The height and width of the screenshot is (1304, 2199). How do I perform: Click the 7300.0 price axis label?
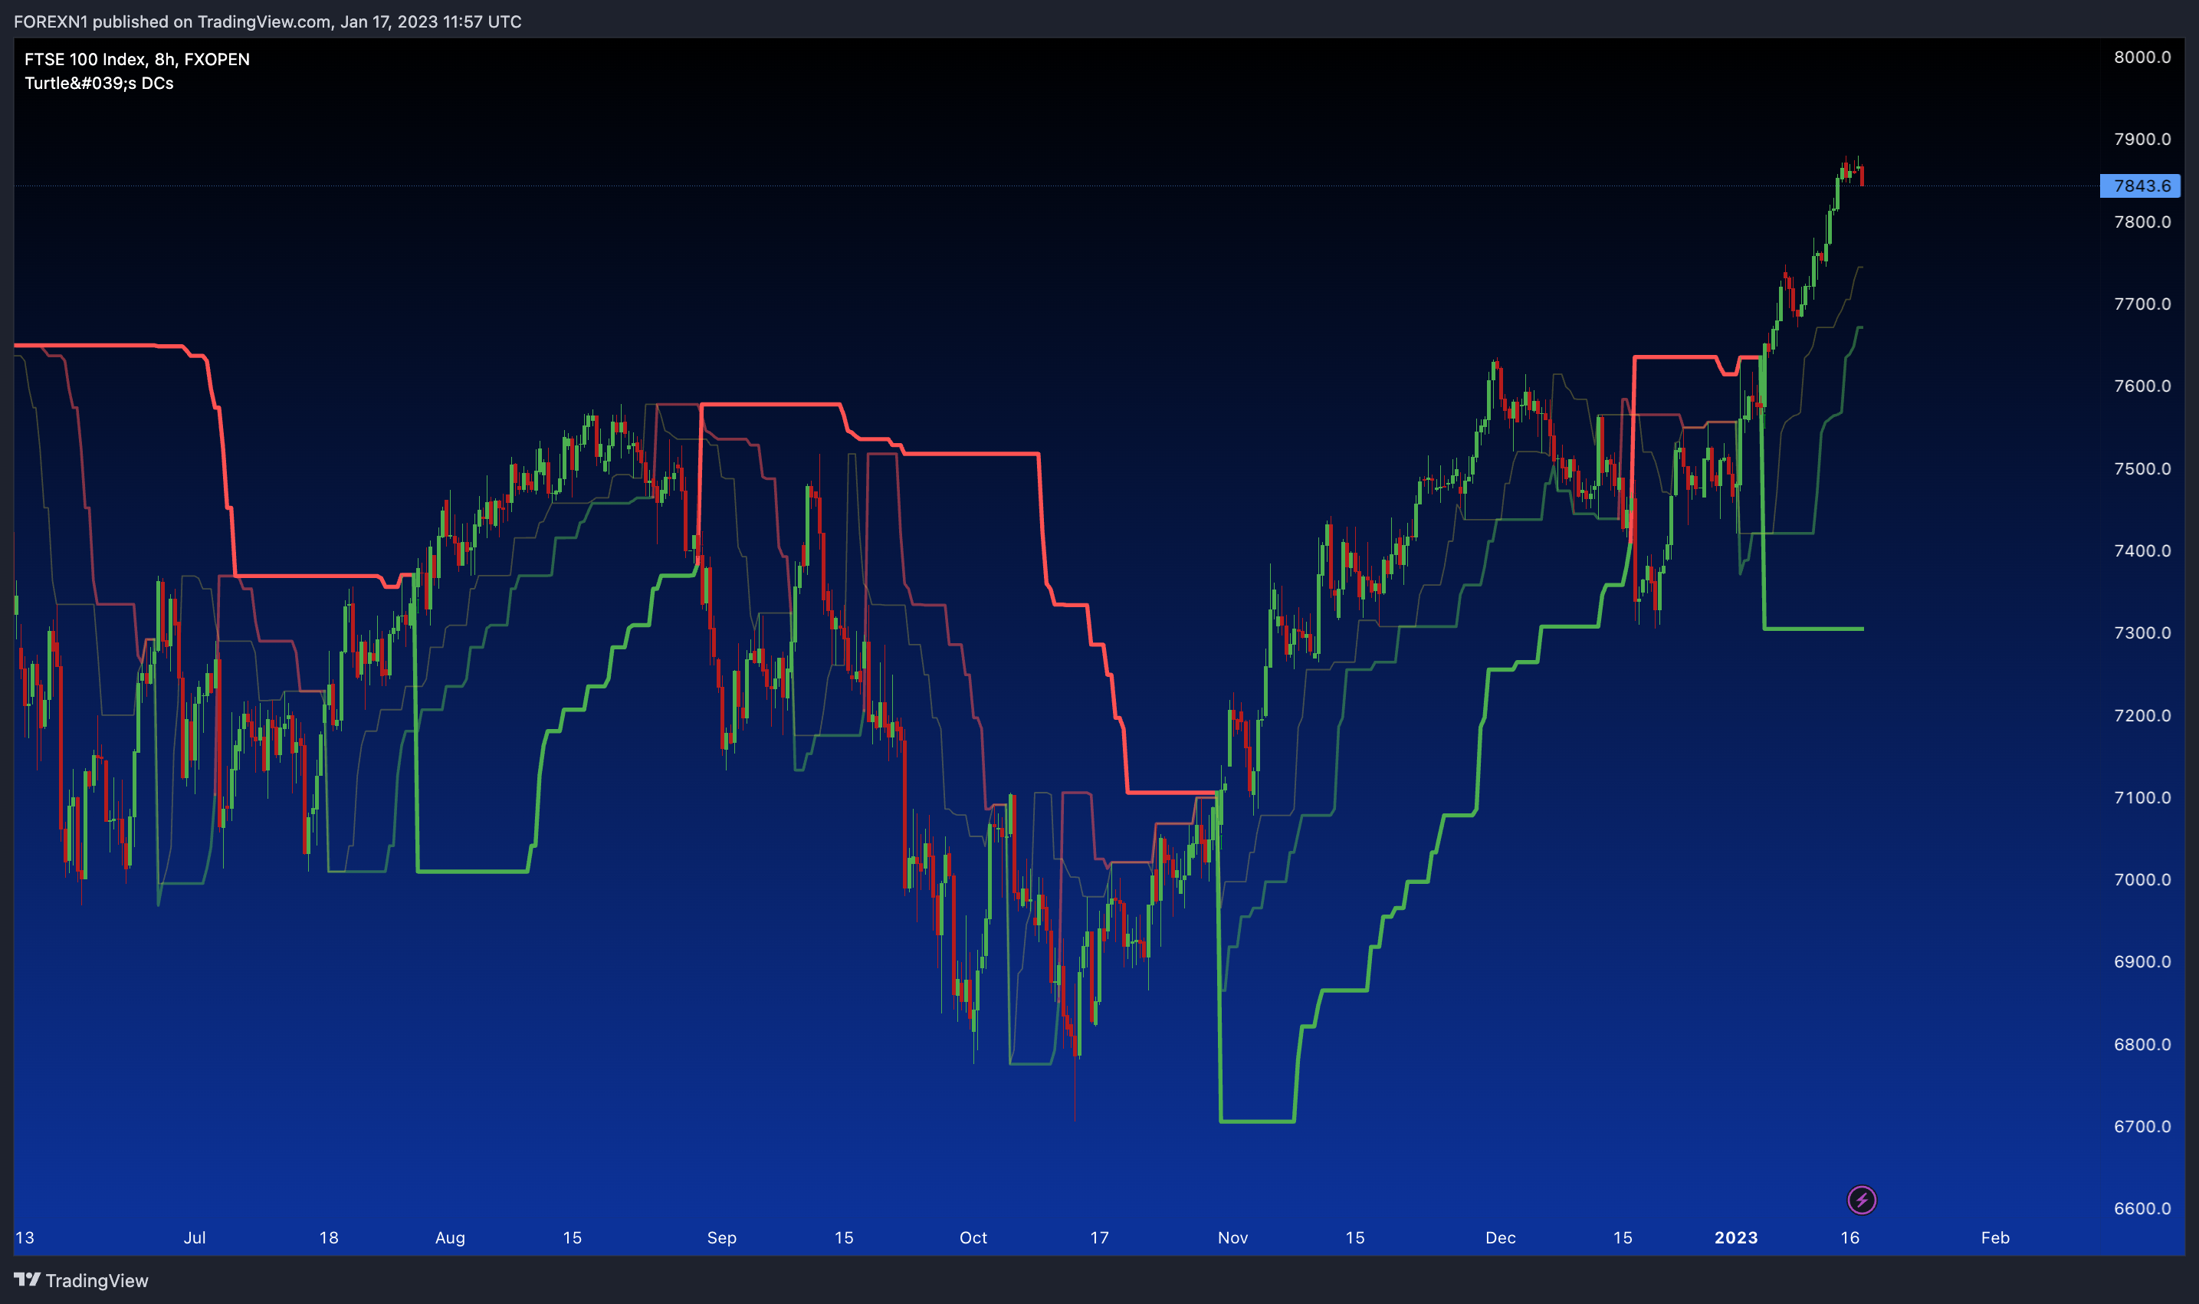pos(2142,632)
